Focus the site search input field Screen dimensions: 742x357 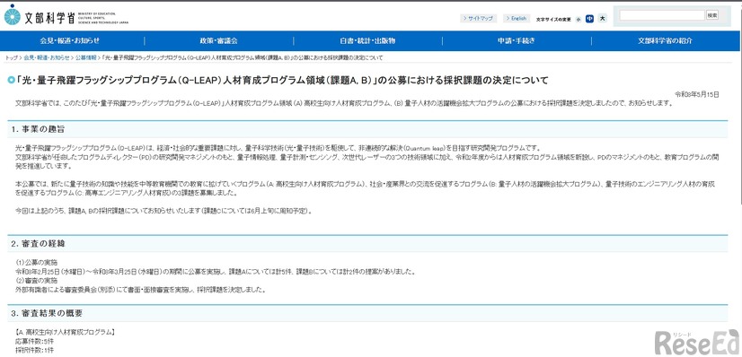pos(662,15)
